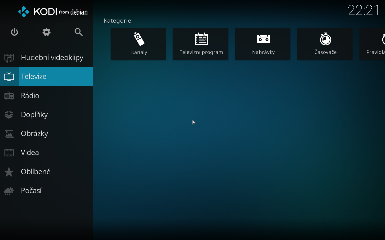
Task: Click the radio icon beside Rádio
Action: coord(9,96)
